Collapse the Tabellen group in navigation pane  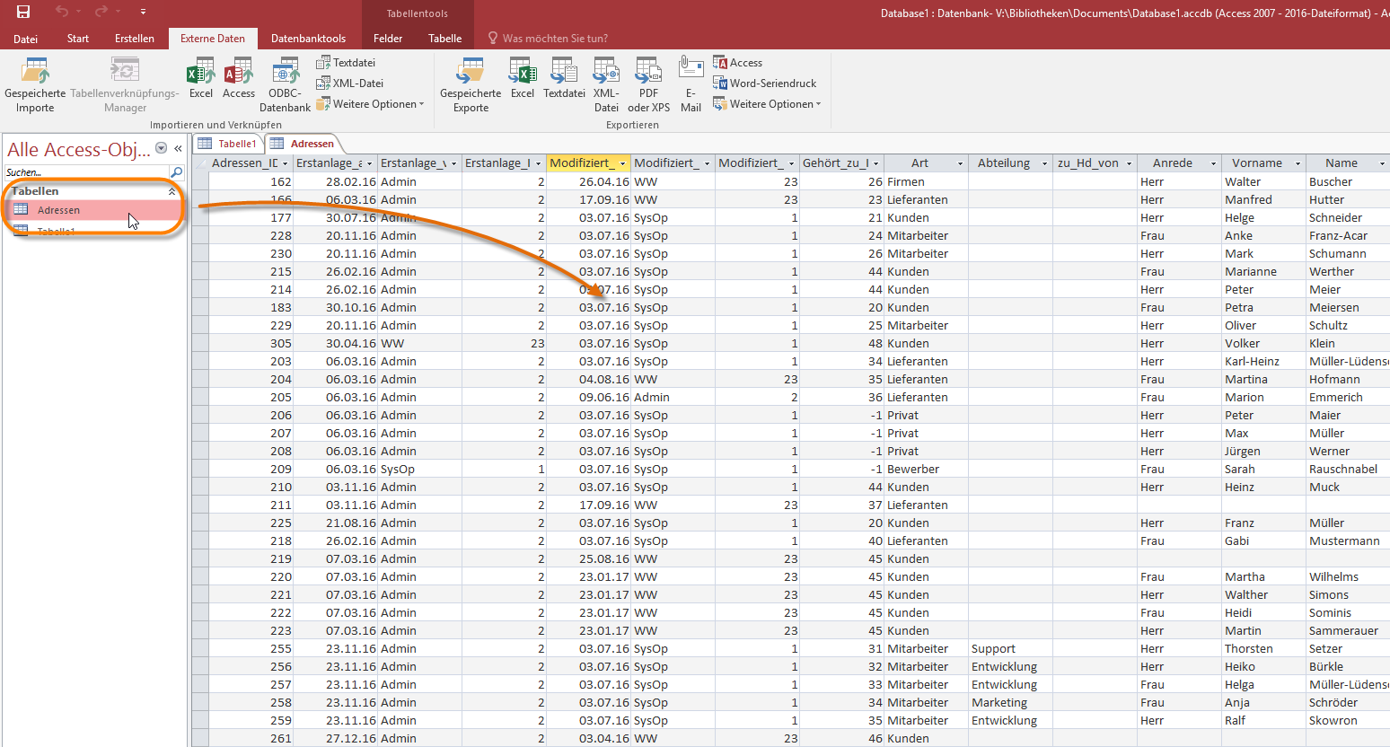click(x=172, y=191)
